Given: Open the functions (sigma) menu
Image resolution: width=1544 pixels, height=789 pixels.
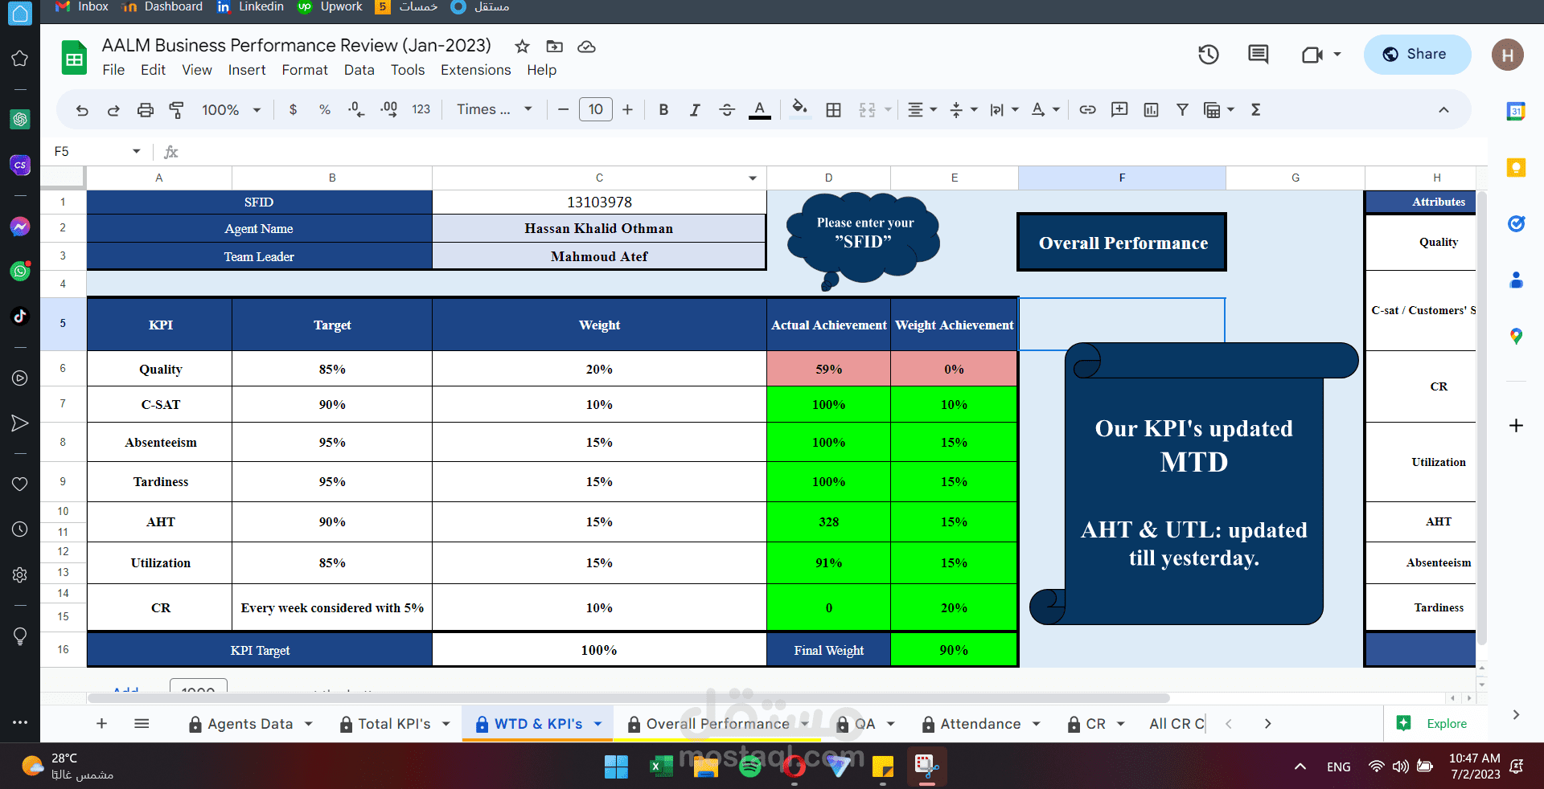Looking at the screenshot, I should (1255, 110).
